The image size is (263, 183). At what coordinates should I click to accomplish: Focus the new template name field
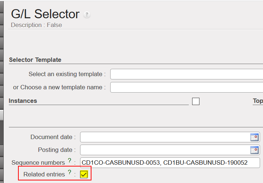tap(187, 87)
